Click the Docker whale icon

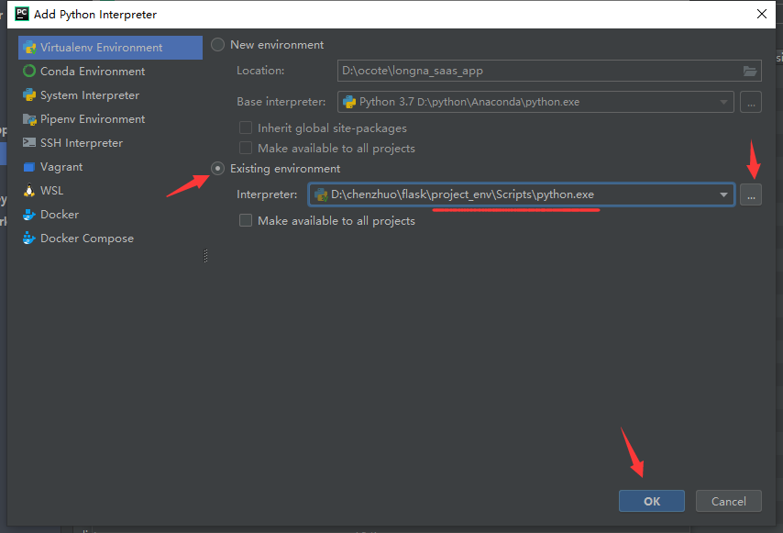coord(29,215)
